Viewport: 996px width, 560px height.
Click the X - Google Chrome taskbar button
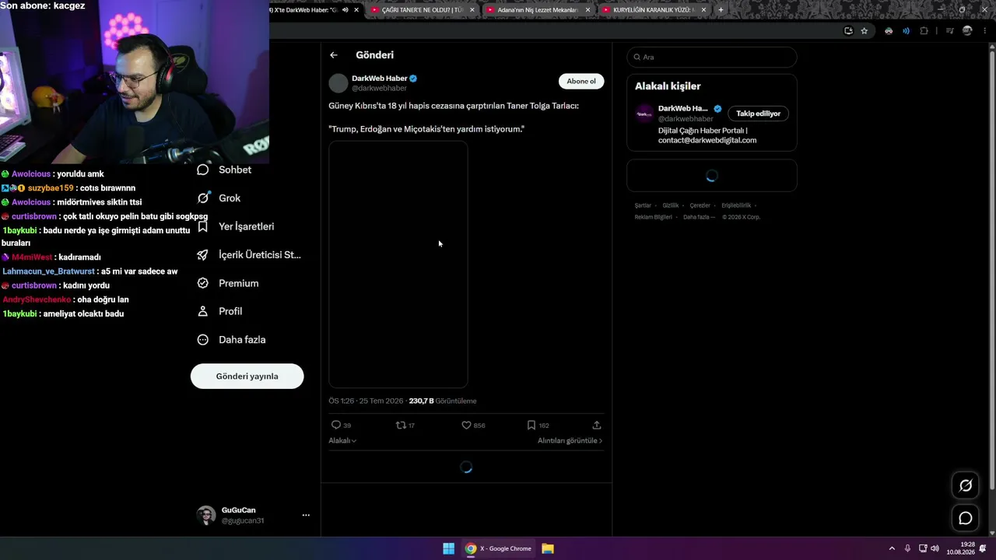(x=499, y=548)
